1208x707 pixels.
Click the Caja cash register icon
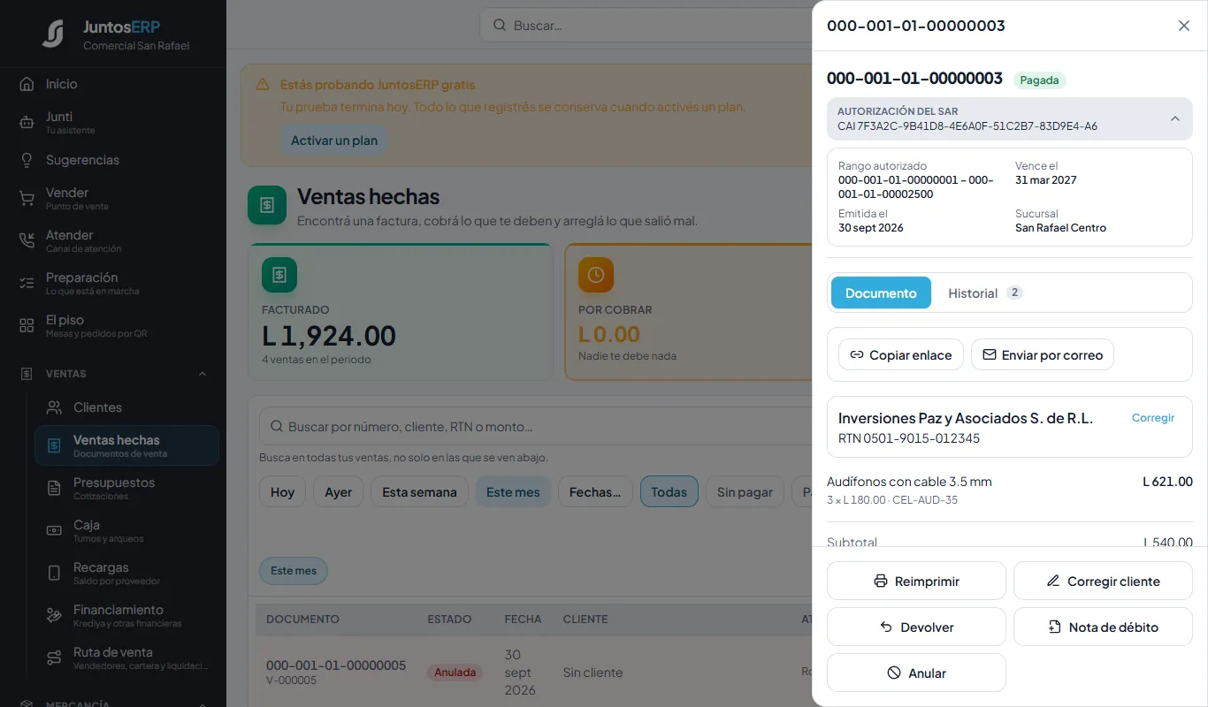click(x=54, y=531)
